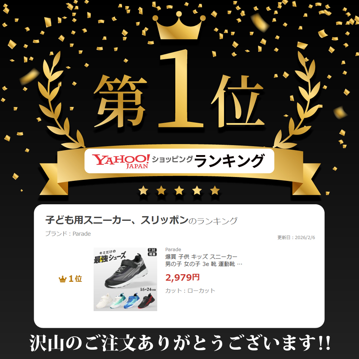The image size is (359, 359).
Task: Open the 爆買 子供 キッズ スニーカー product title
Action: pyautogui.click(x=204, y=260)
